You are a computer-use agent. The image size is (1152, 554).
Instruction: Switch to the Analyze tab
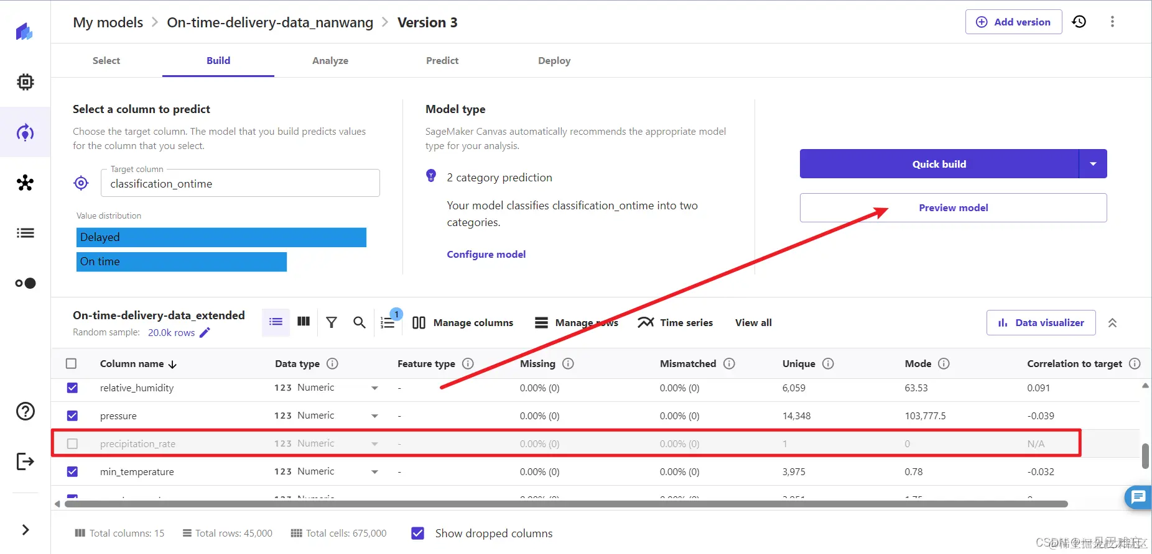[x=330, y=60]
